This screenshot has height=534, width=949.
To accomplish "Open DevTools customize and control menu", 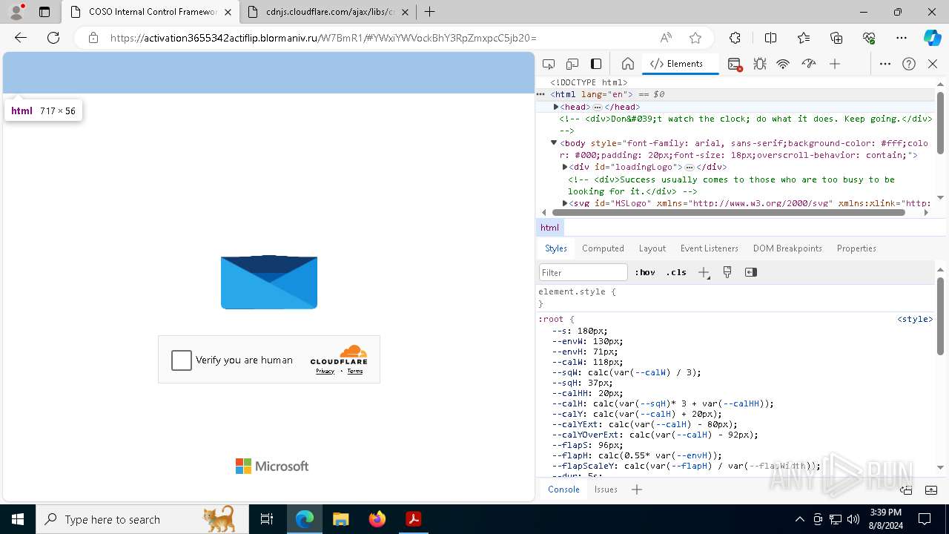I will 885,64.
